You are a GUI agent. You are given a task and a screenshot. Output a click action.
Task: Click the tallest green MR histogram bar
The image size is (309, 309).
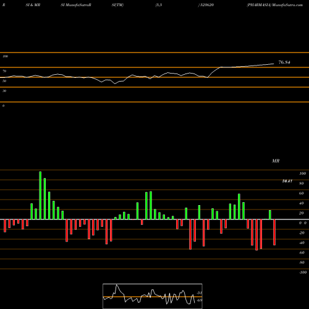click(x=40, y=195)
